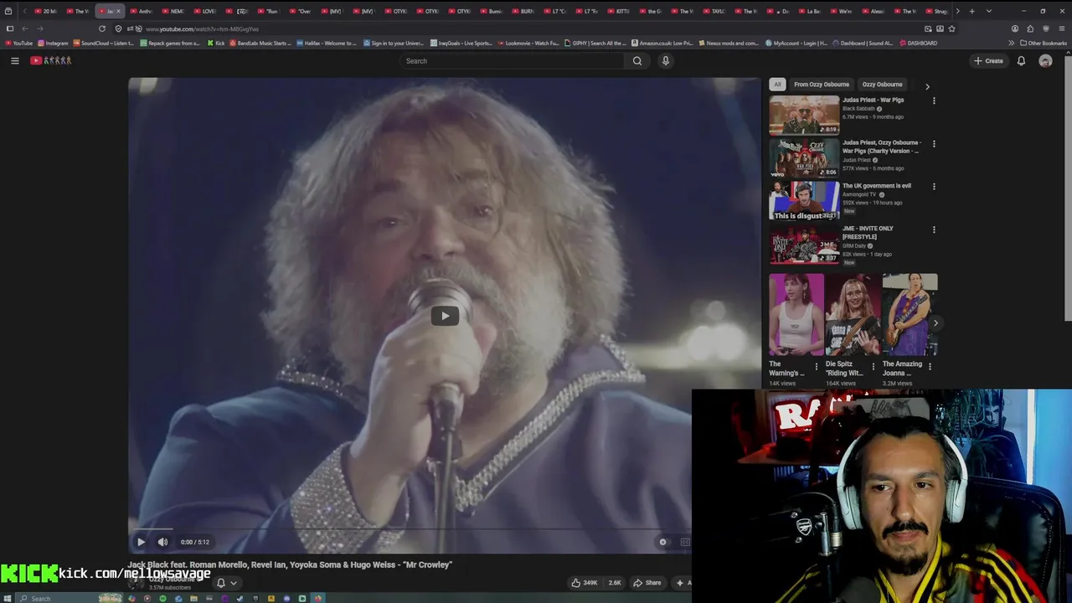The width and height of the screenshot is (1072, 603).
Task: Open the subscription notification bell dropdown
Action: click(227, 583)
